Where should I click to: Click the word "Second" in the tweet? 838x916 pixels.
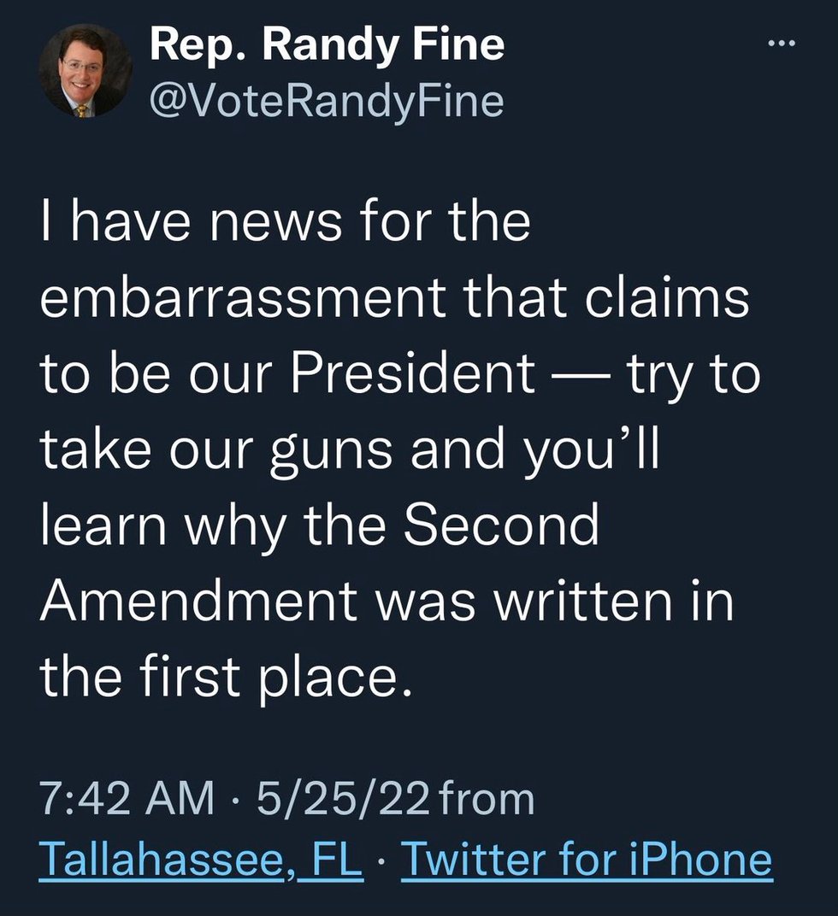pos(501,526)
